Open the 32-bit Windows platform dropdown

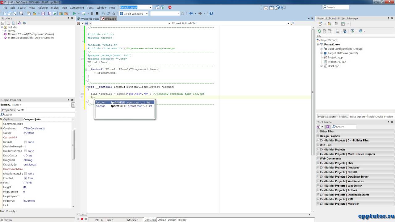(x=147, y=14)
